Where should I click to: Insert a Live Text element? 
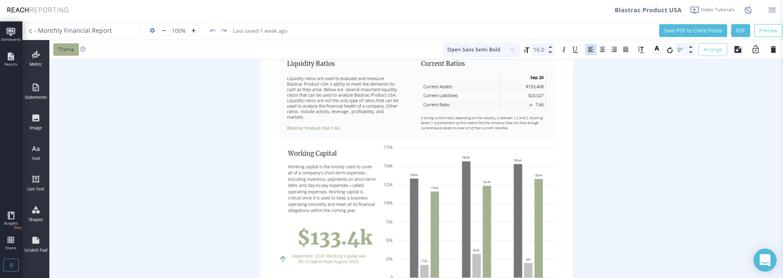36,183
